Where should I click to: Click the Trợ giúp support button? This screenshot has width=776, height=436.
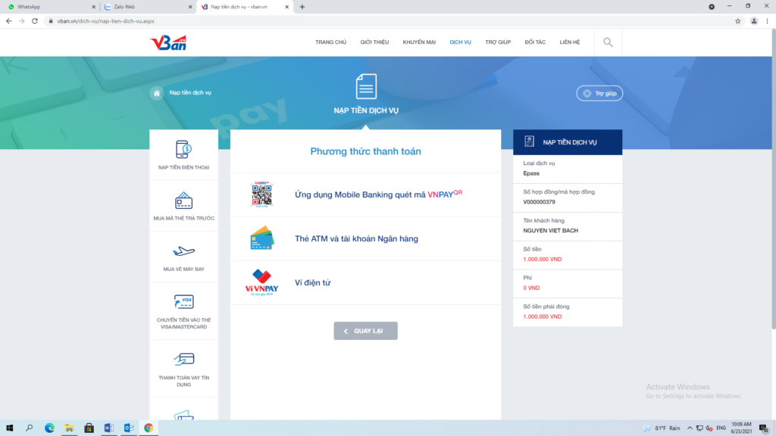(x=599, y=94)
